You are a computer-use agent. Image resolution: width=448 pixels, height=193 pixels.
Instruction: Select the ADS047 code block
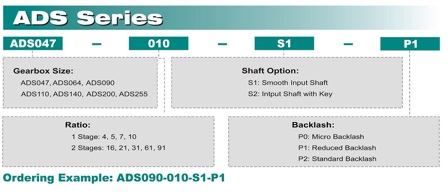pos(33,43)
